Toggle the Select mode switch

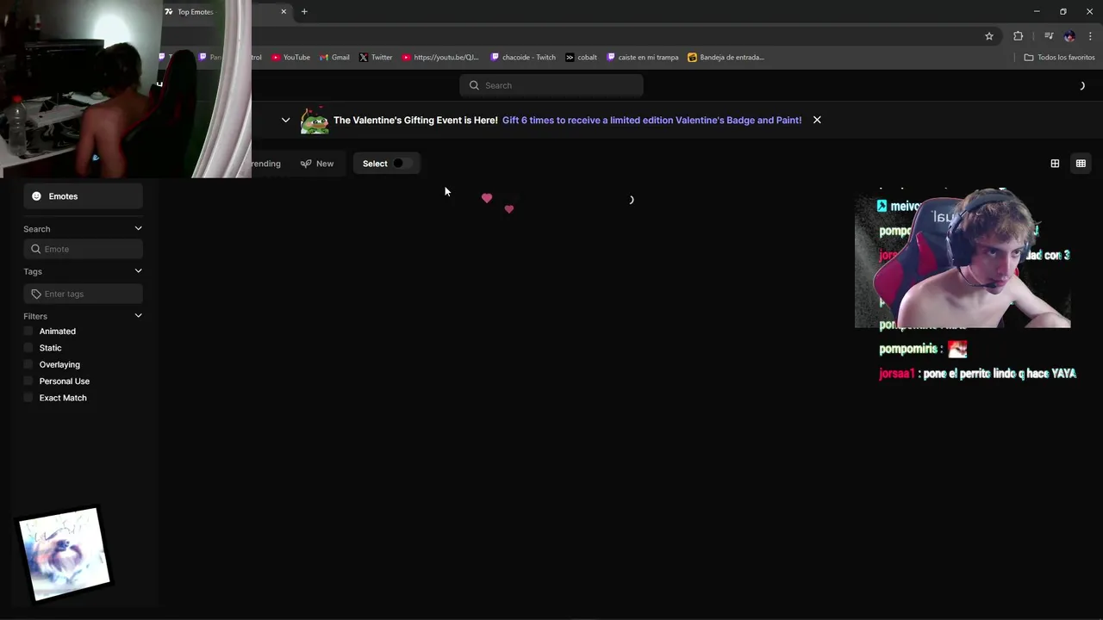[402, 164]
